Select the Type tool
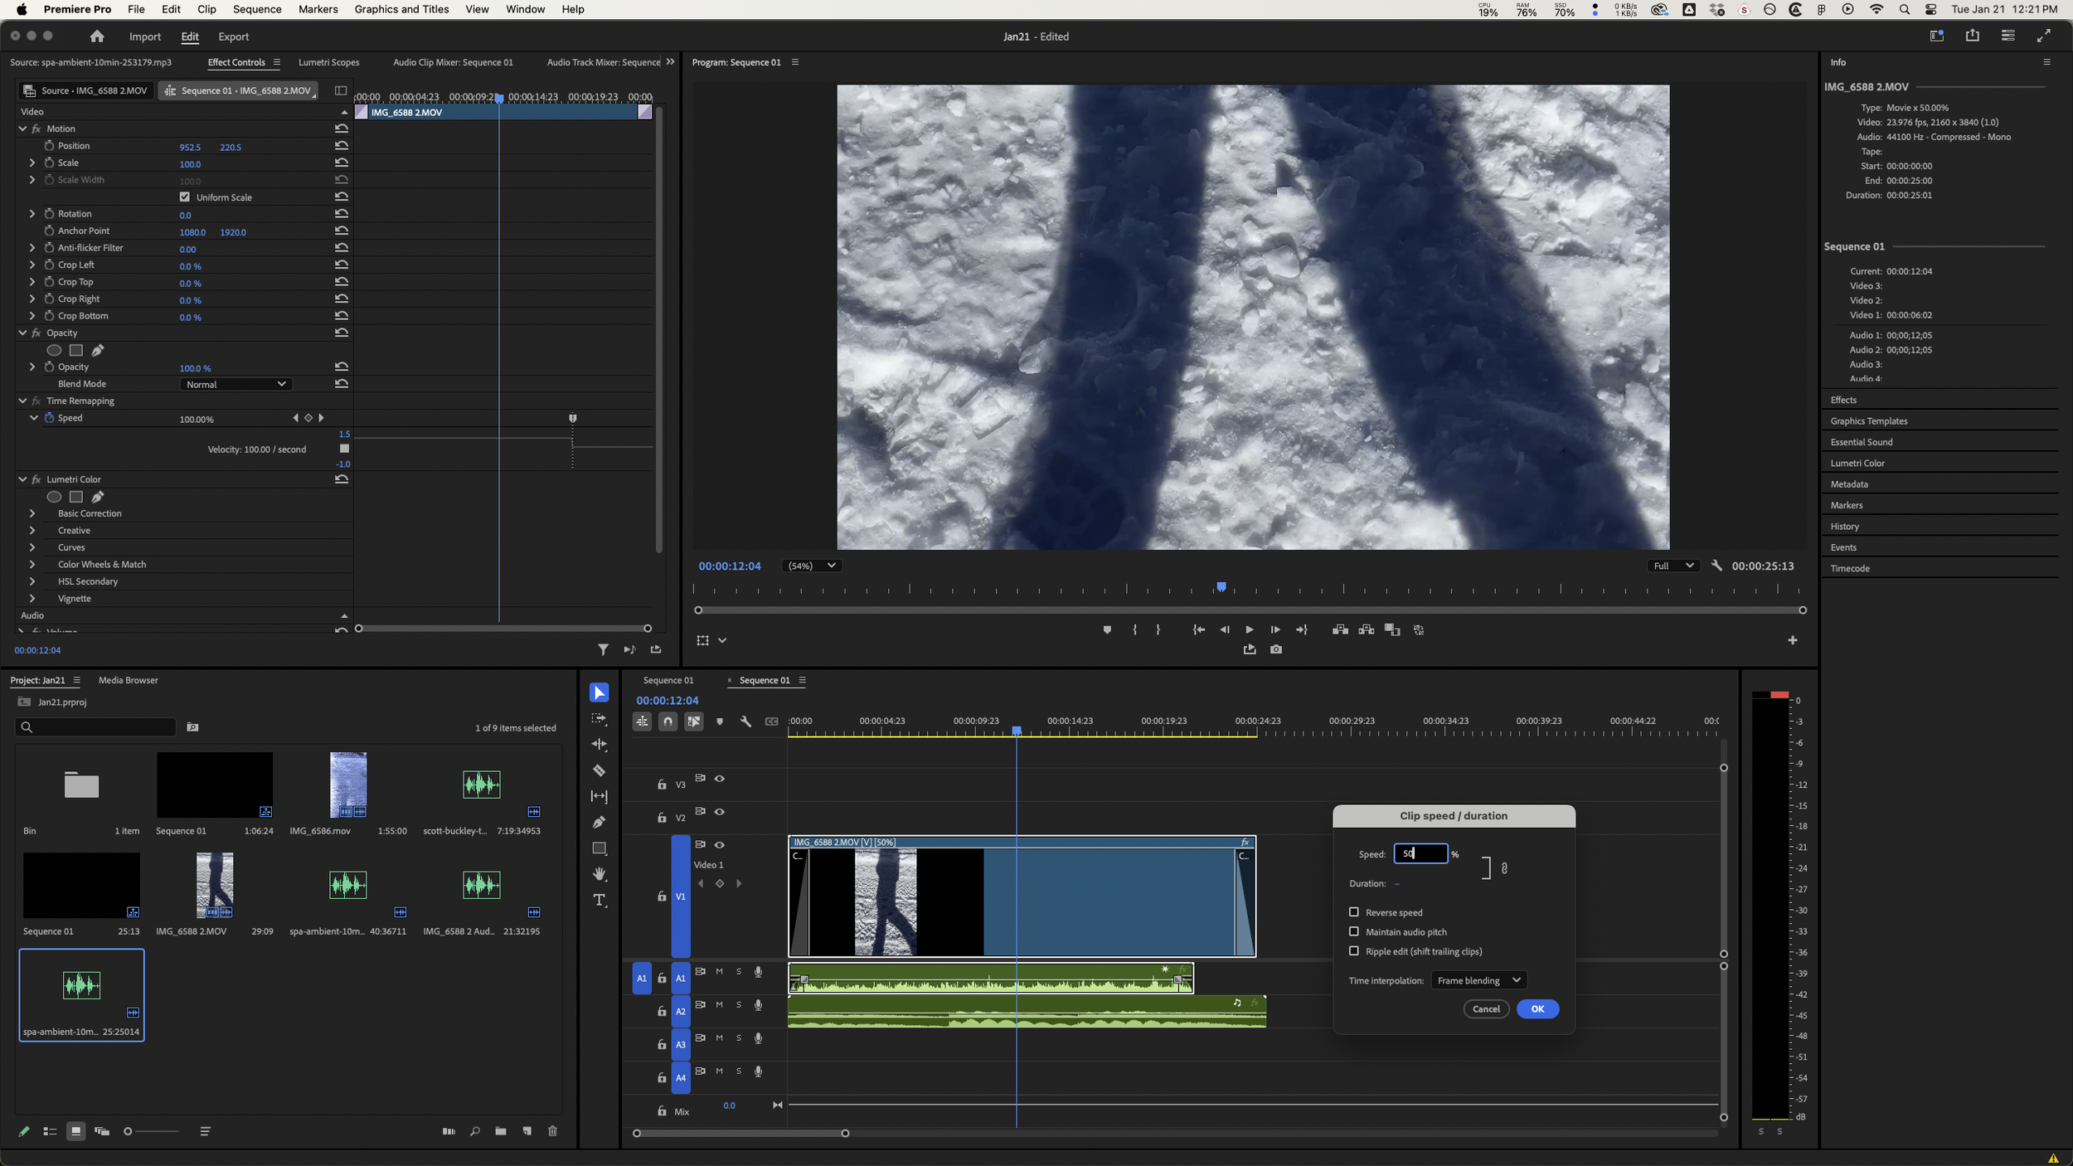Screen dimensions: 2073x1166 (599, 901)
